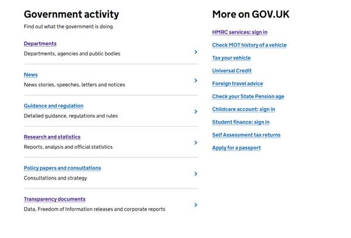Open the Transparency documents link

[54, 199]
